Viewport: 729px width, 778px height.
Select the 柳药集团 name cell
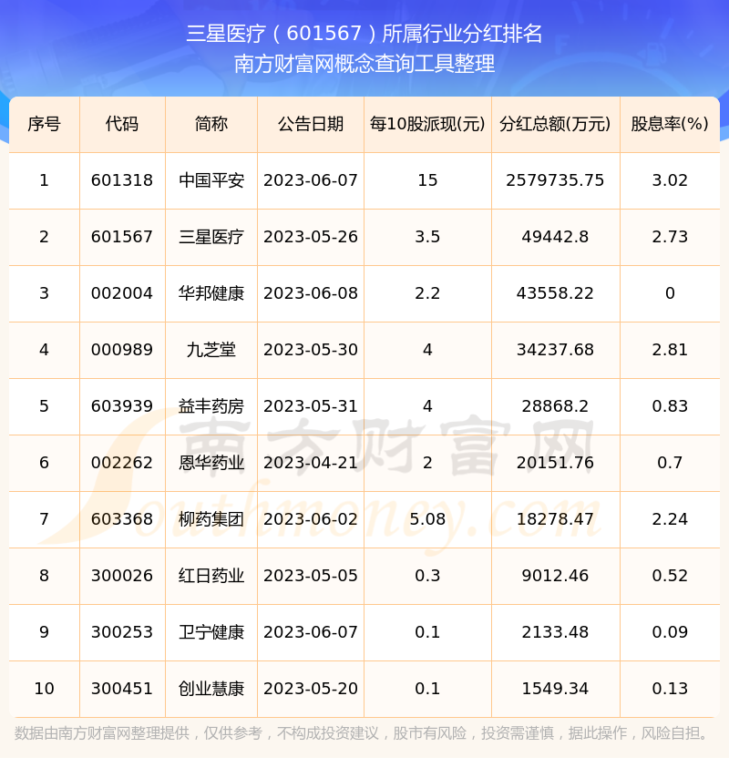pyautogui.click(x=211, y=520)
